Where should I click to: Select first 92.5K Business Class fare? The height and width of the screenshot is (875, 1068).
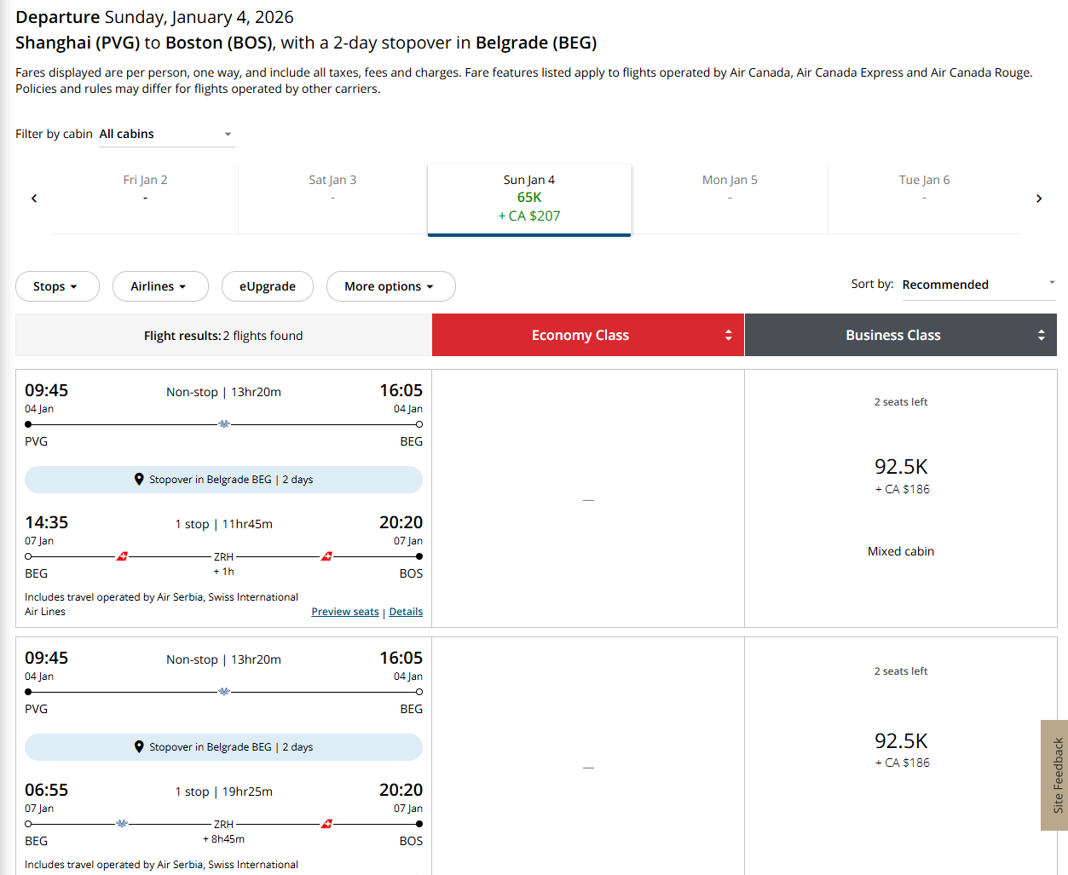pos(901,475)
